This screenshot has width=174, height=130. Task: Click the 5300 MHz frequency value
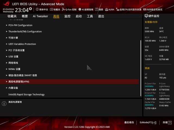(149, 31)
